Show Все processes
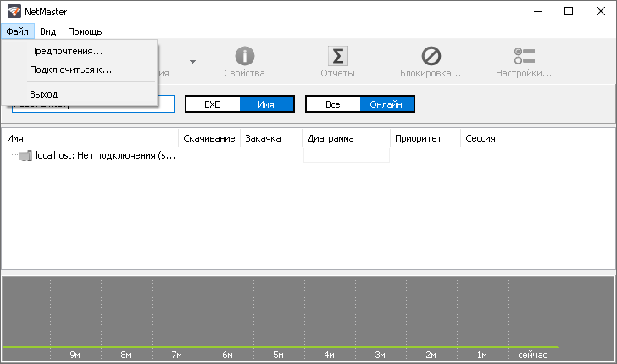The width and height of the screenshot is (617, 364). [x=333, y=104]
